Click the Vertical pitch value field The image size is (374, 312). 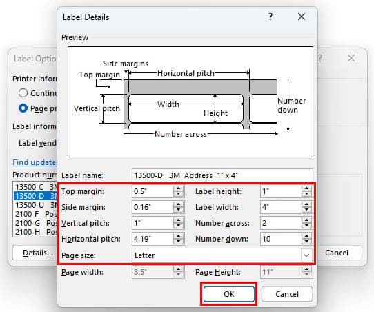point(152,223)
